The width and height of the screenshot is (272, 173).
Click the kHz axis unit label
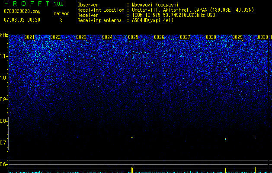[4, 35]
